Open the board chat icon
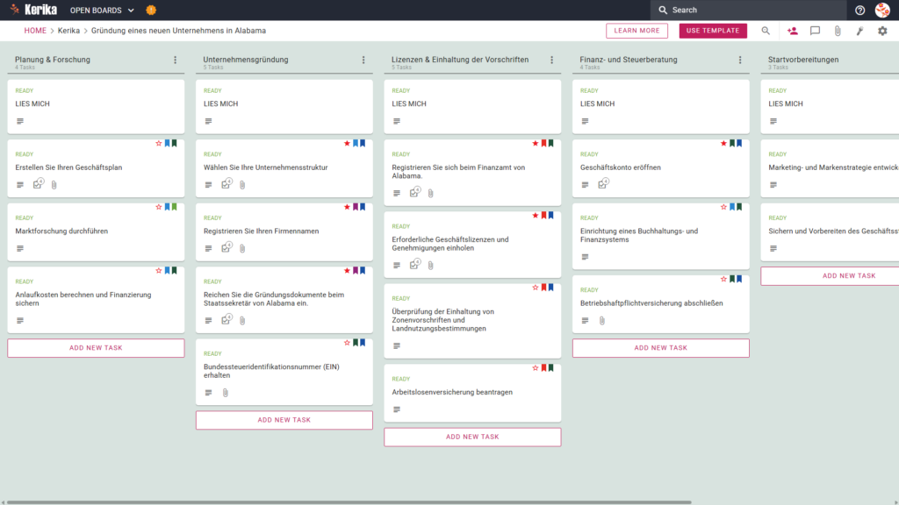The image size is (899, 505). click(x=815, y=31)
